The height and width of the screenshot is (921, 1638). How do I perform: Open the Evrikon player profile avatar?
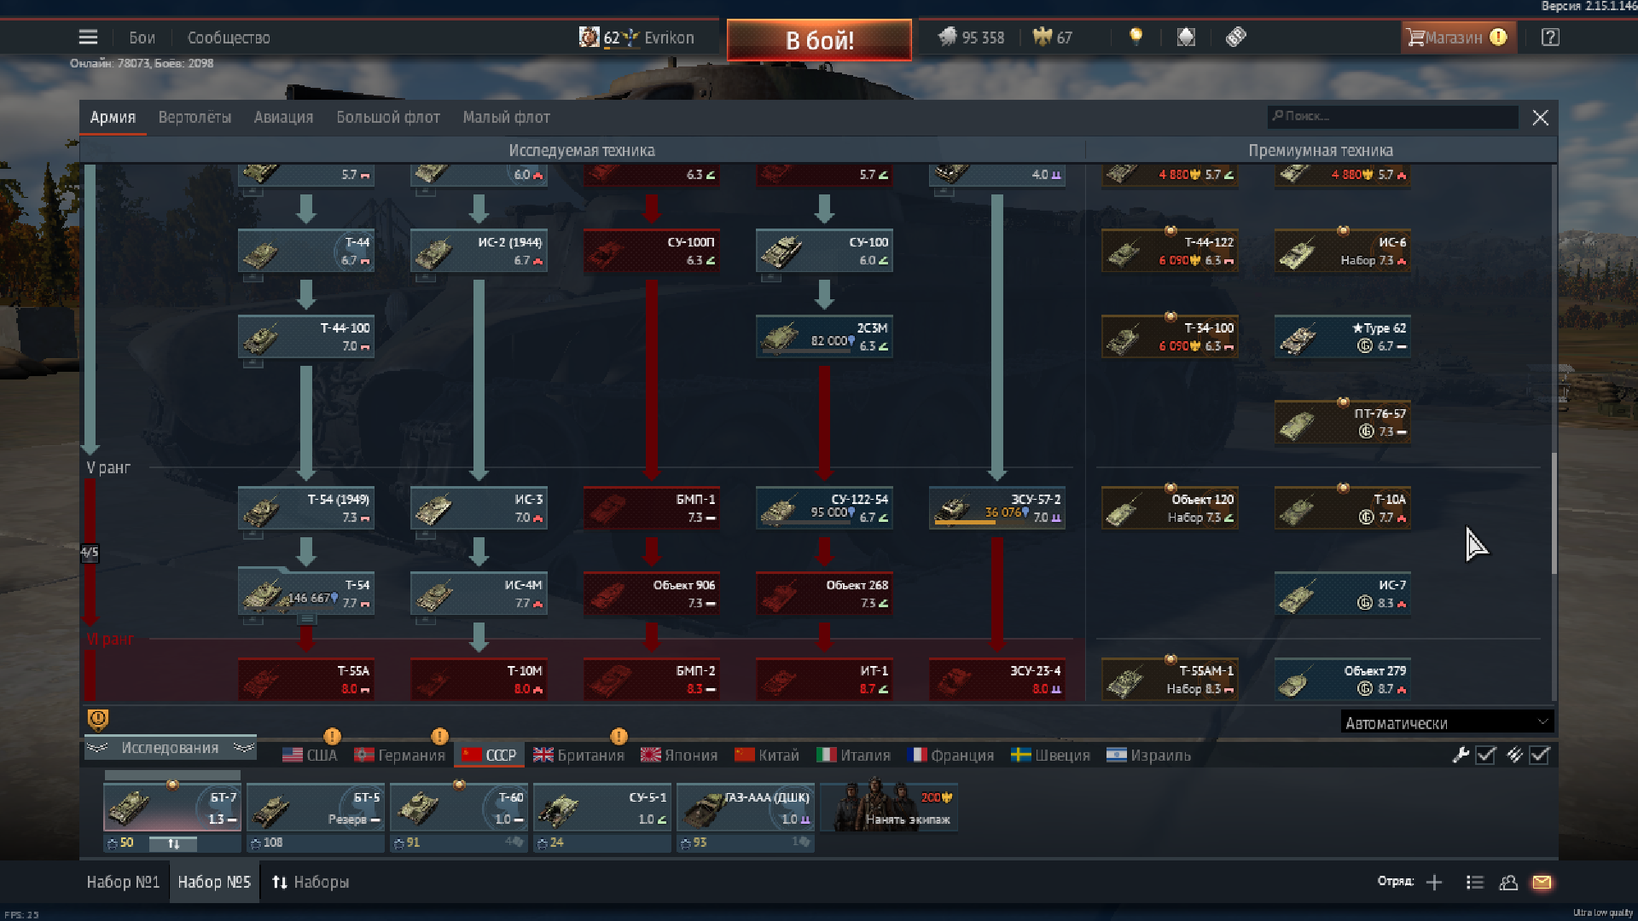589,37
